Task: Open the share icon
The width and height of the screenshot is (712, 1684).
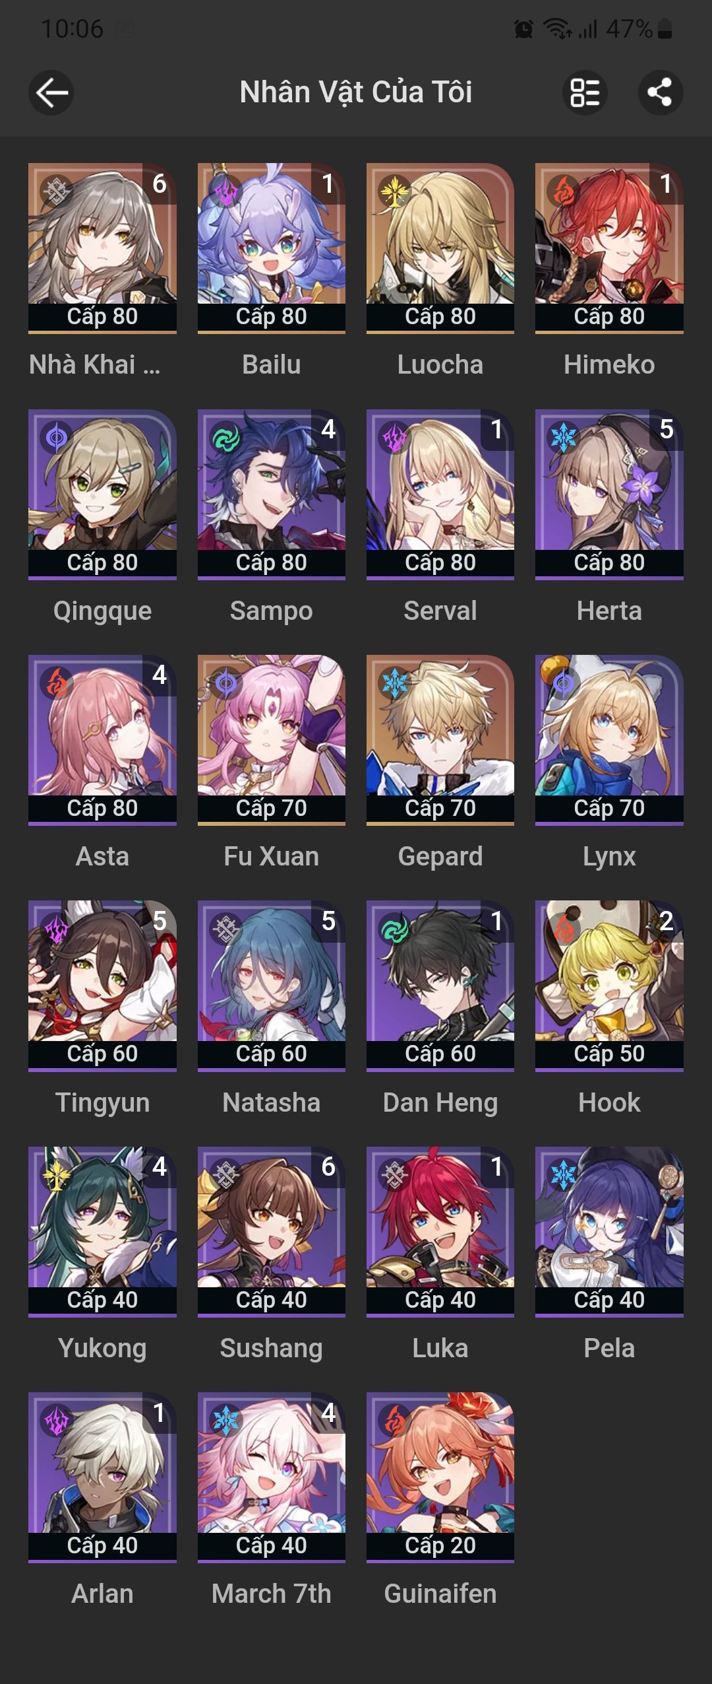Action: pos(660,92)
